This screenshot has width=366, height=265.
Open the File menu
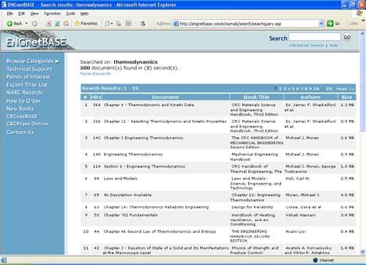(x=10, y=13)
